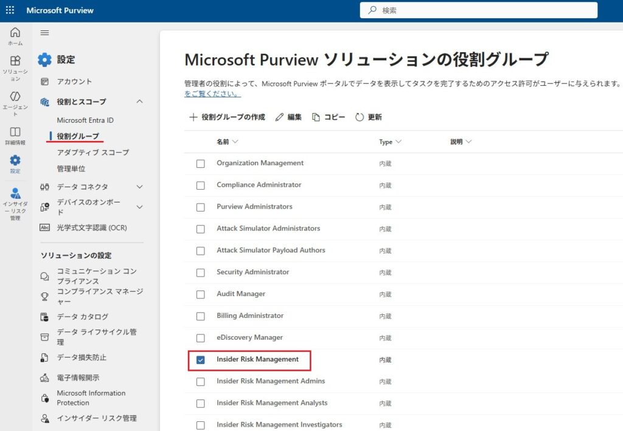Check the Attack Simulator Administrators checkbox
The image size is (623, 431).
(201, 229)
